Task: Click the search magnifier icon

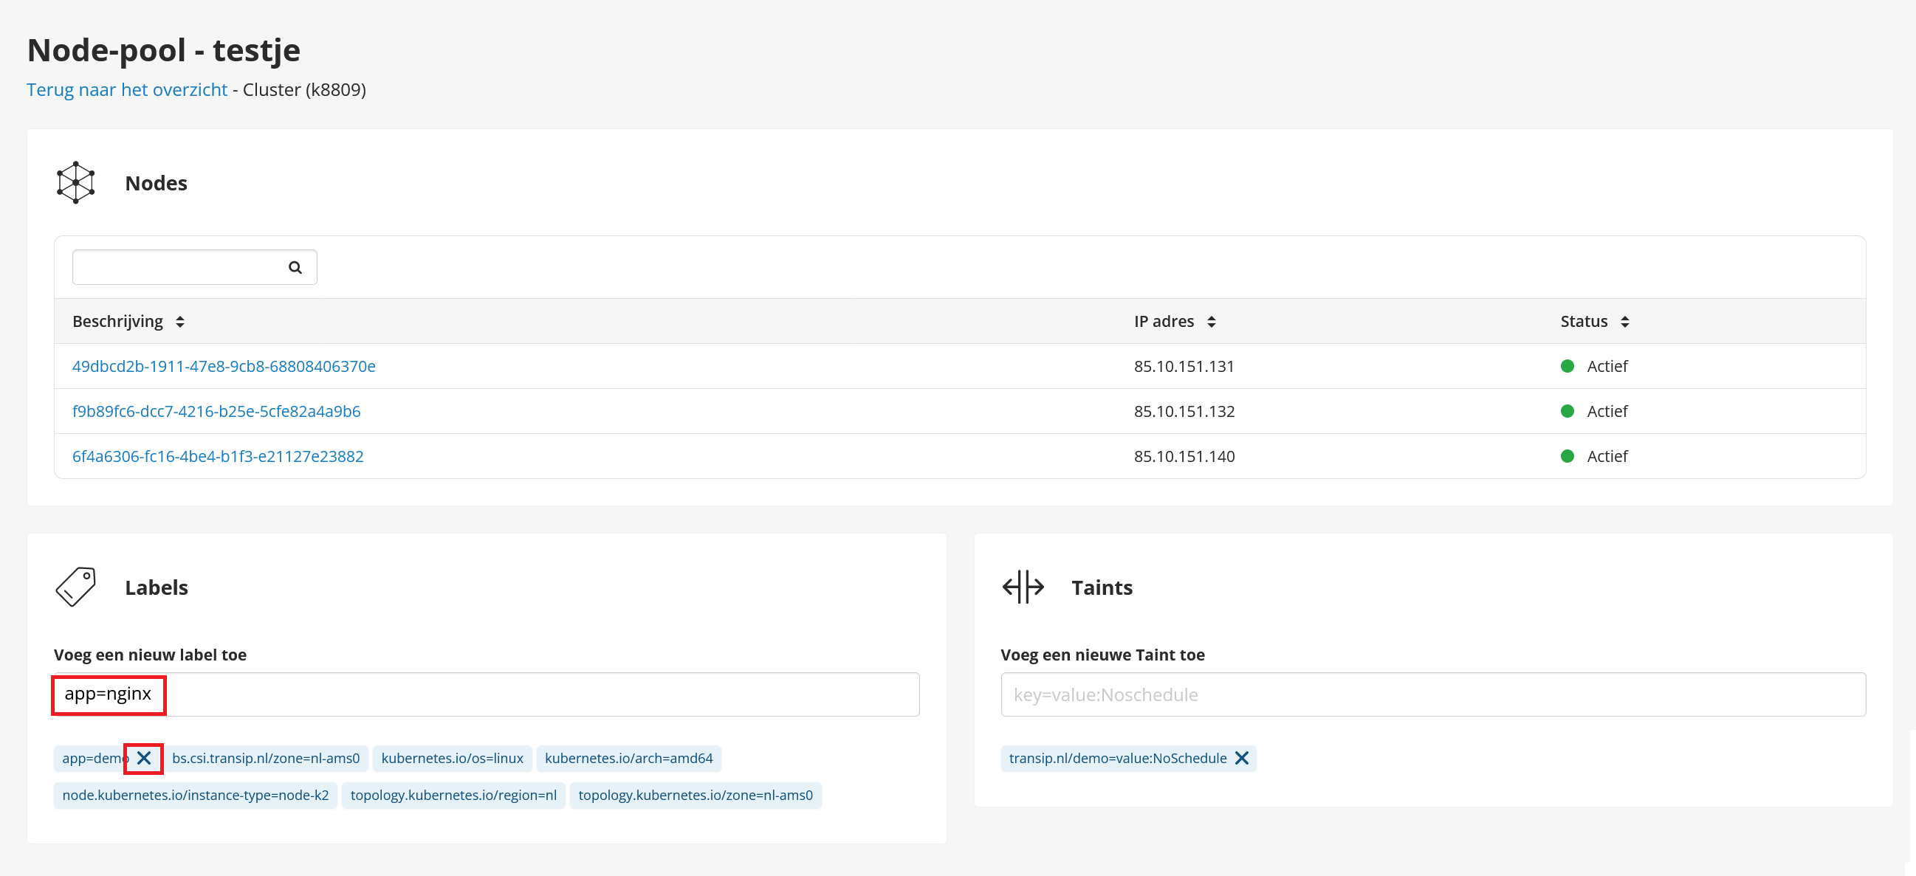Action: 295,266
